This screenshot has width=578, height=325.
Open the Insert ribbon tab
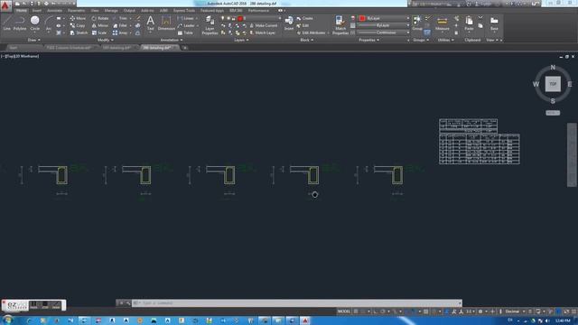pos(37,10)
